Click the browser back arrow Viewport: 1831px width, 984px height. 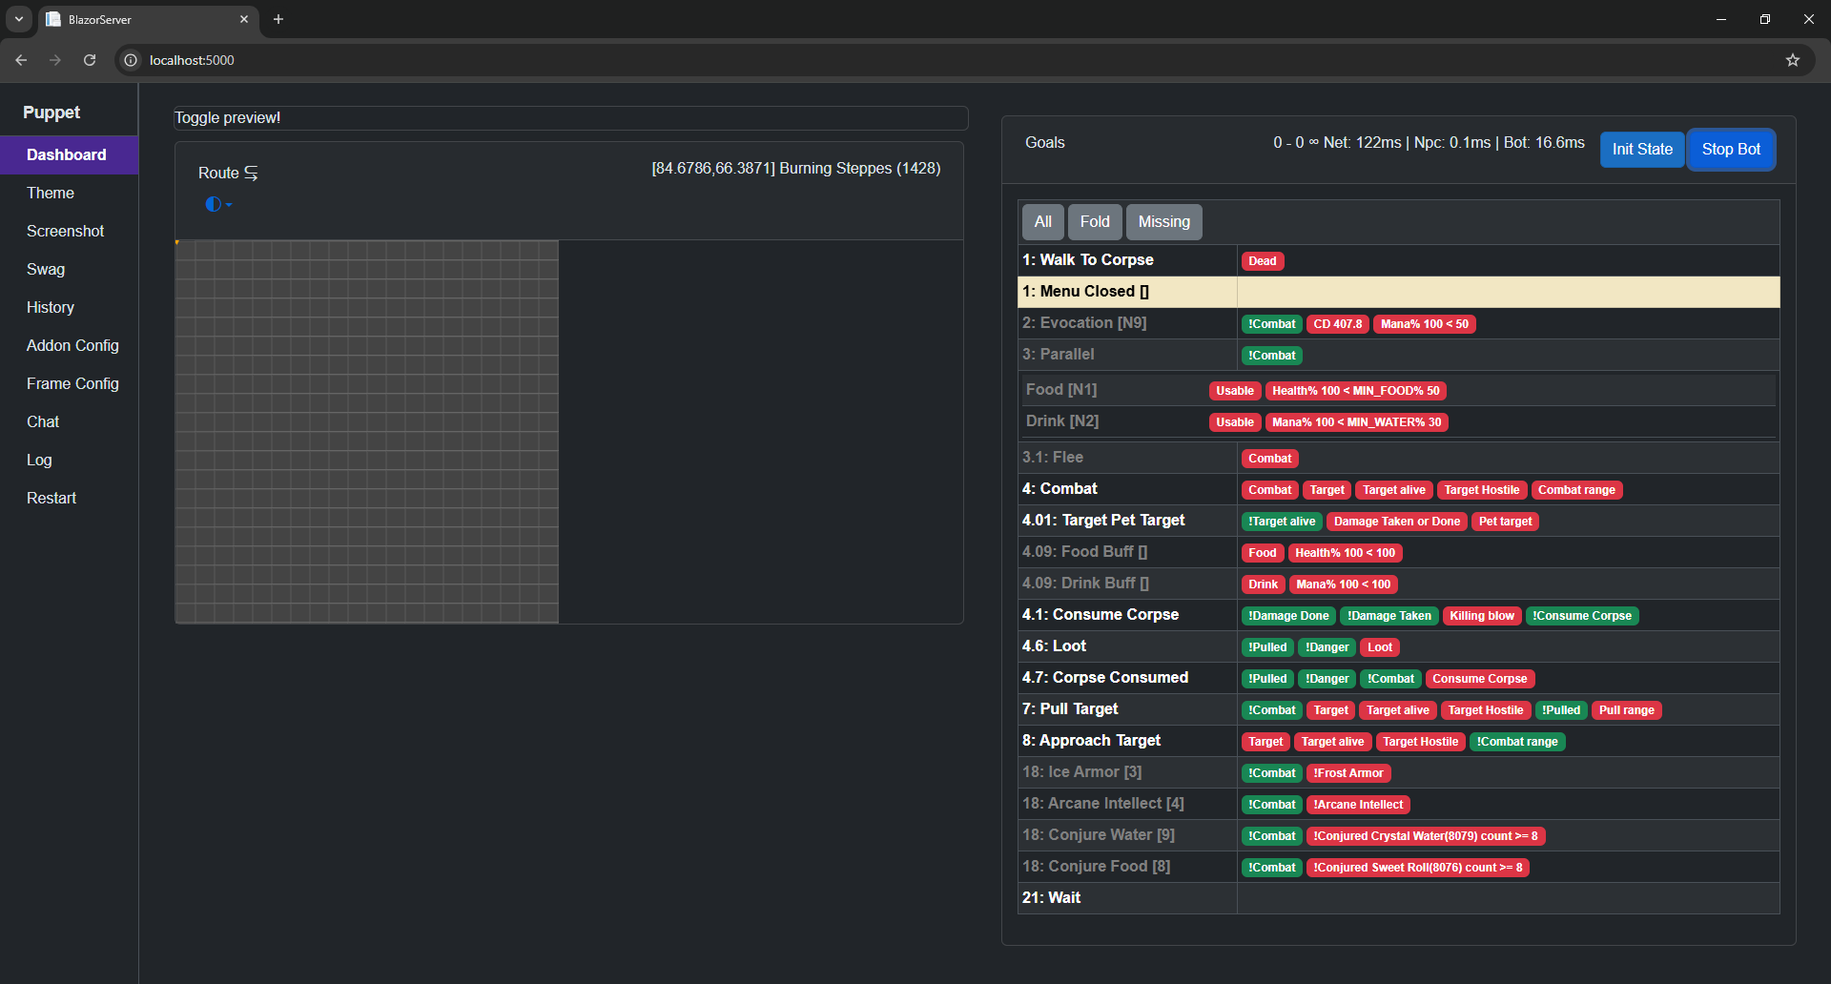[x=21, y=60]
